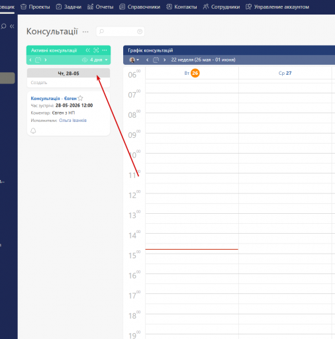The width and height of the screenshot is (335, 339).
Task: Click the Контакты address book icon
Action: coord(169,7)
